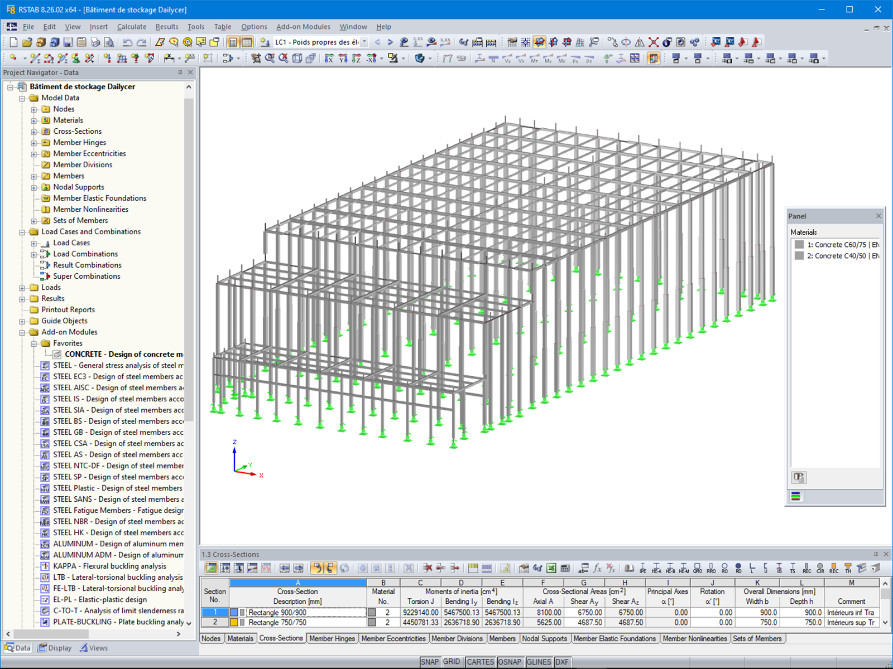Toggle GRID in the status bar
893x669 pixels.
453,662
